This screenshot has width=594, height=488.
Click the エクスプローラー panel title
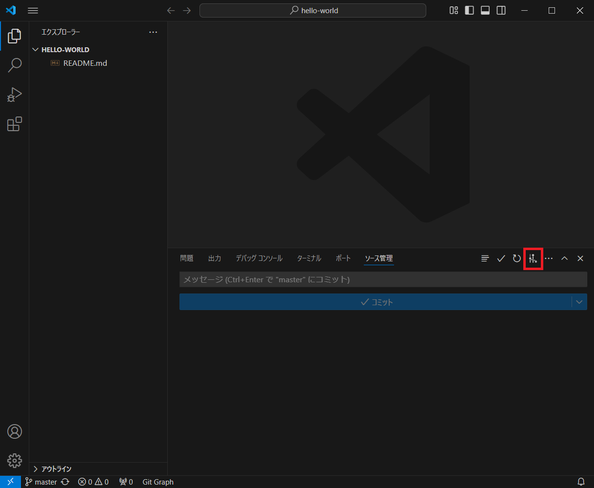60,32
